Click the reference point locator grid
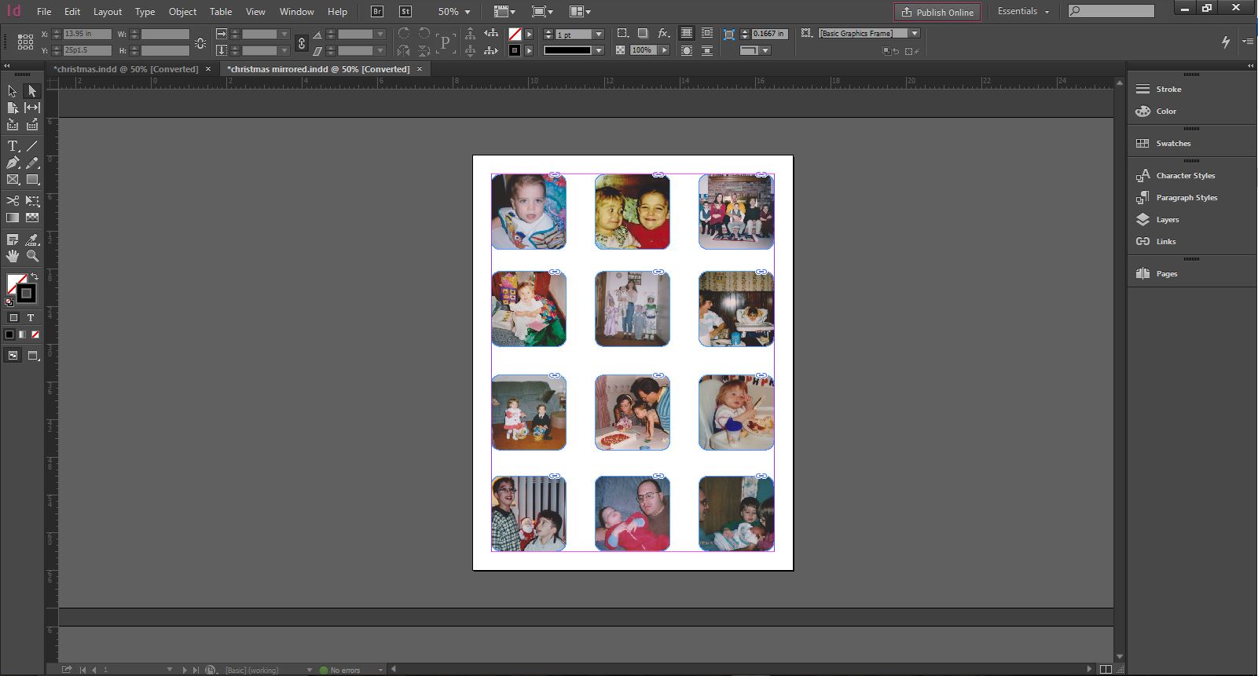The height and width of the screenshot is (676, 1258). (x=25, y=42)
